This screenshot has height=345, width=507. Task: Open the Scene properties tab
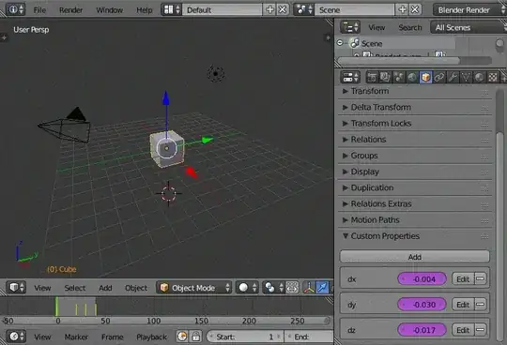coord(398,77)
